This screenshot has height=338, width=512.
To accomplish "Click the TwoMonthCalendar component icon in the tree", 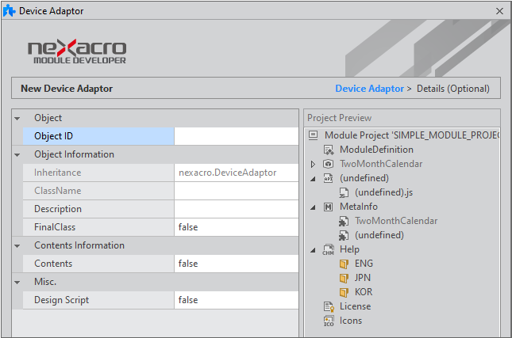I will pyautogui.click(x=329, y=164).
